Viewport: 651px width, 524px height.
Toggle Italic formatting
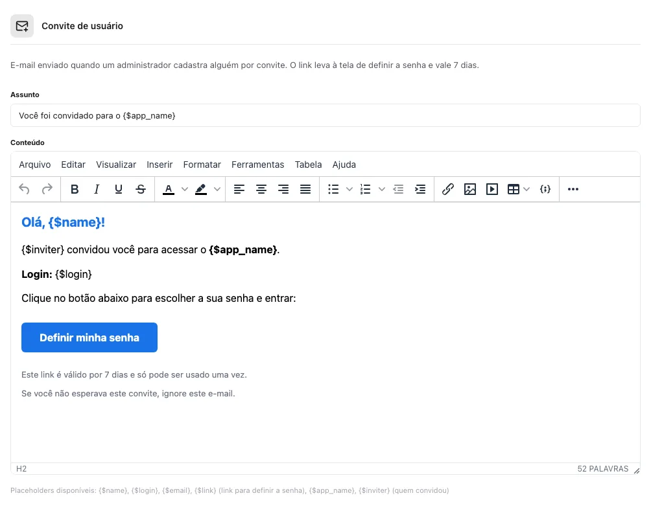97,189
